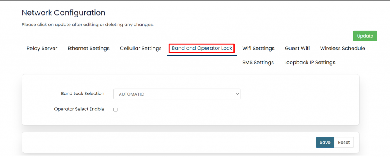
Task: Open Wireless Schedule tab
Action: (x=342, y=48)
